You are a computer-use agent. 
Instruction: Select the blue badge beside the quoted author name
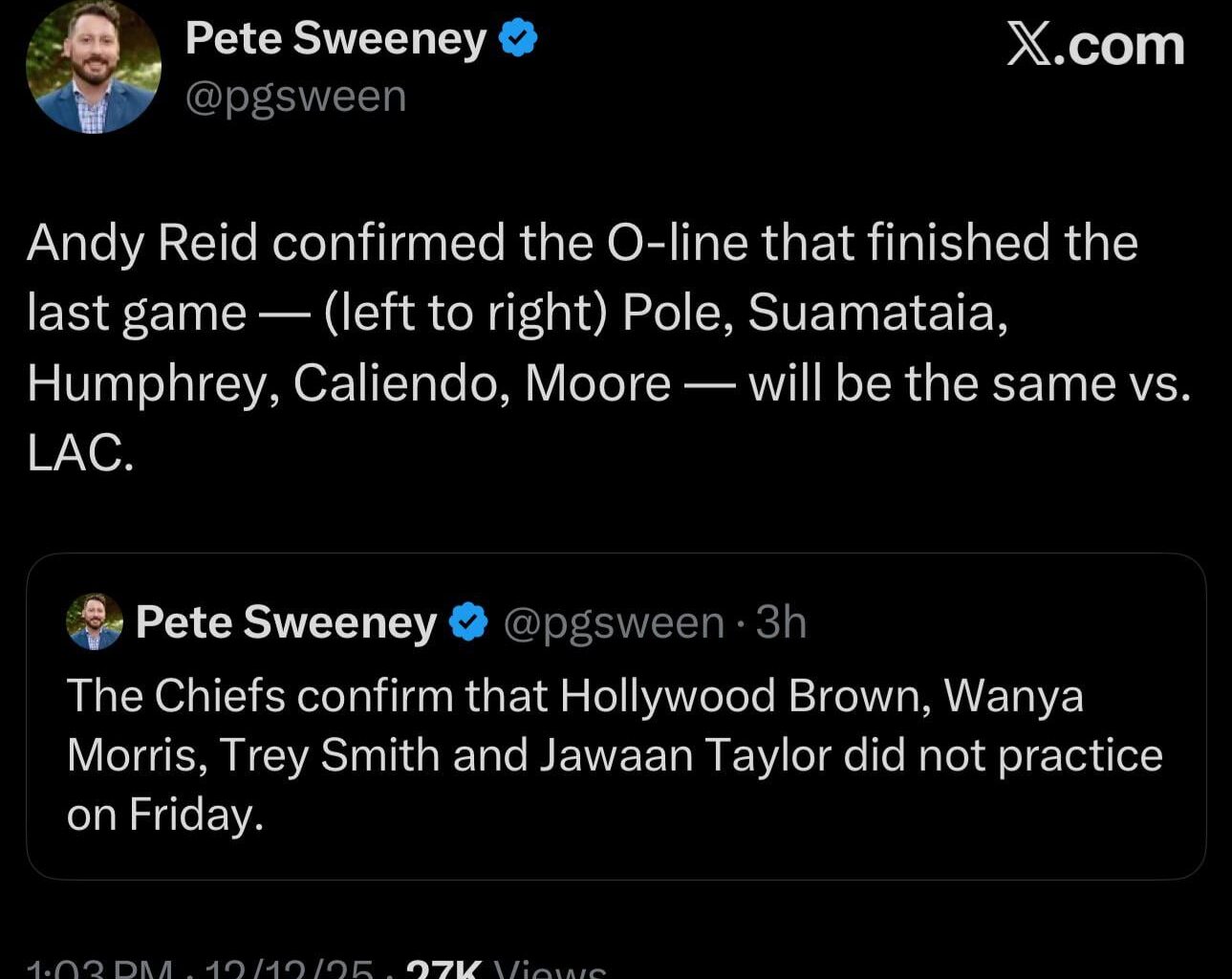tap(466, 620)
